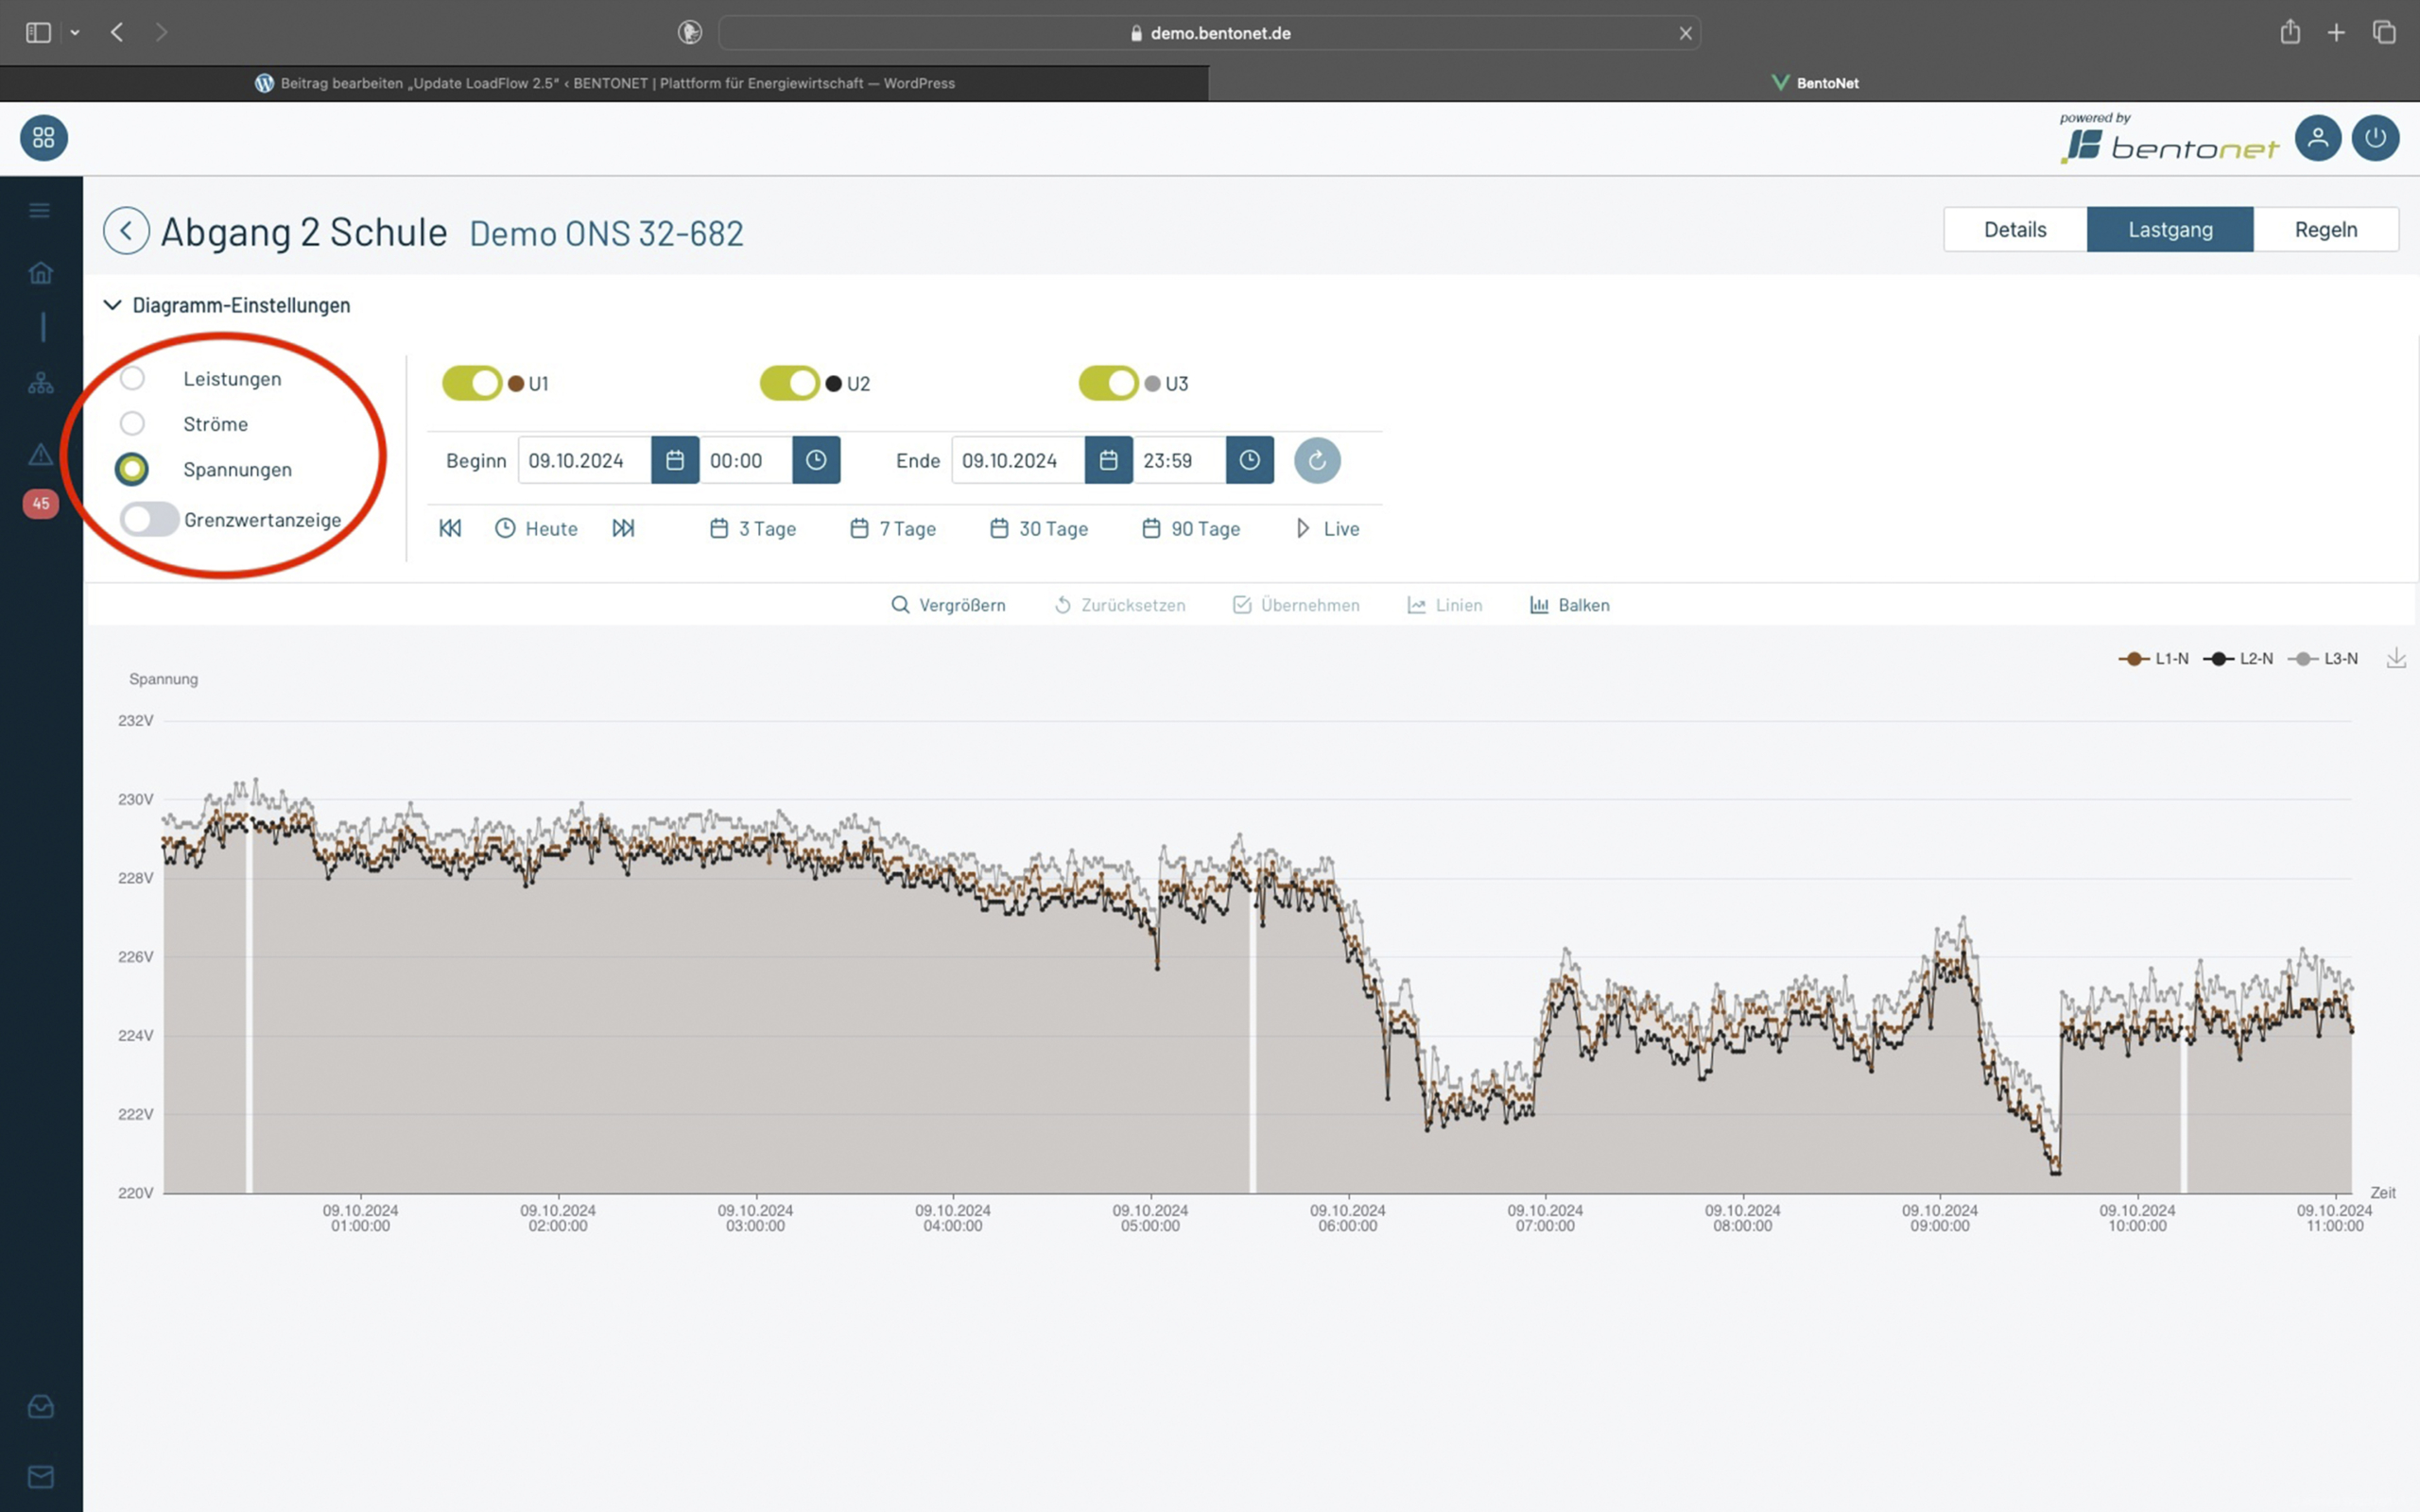
Task: Start Live mode
Action: pos(1328,528)
